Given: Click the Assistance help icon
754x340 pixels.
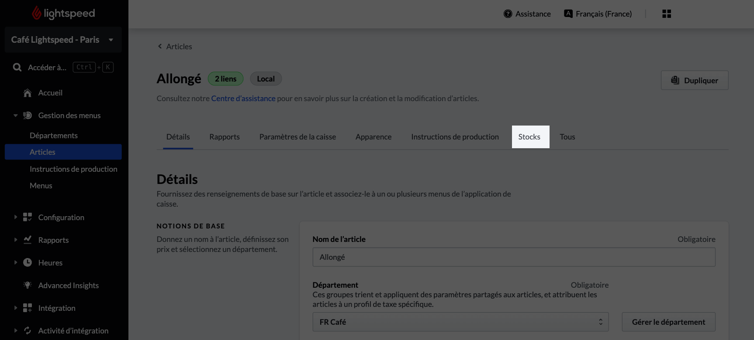Looking at the screenshot, I should click(508, 14).
